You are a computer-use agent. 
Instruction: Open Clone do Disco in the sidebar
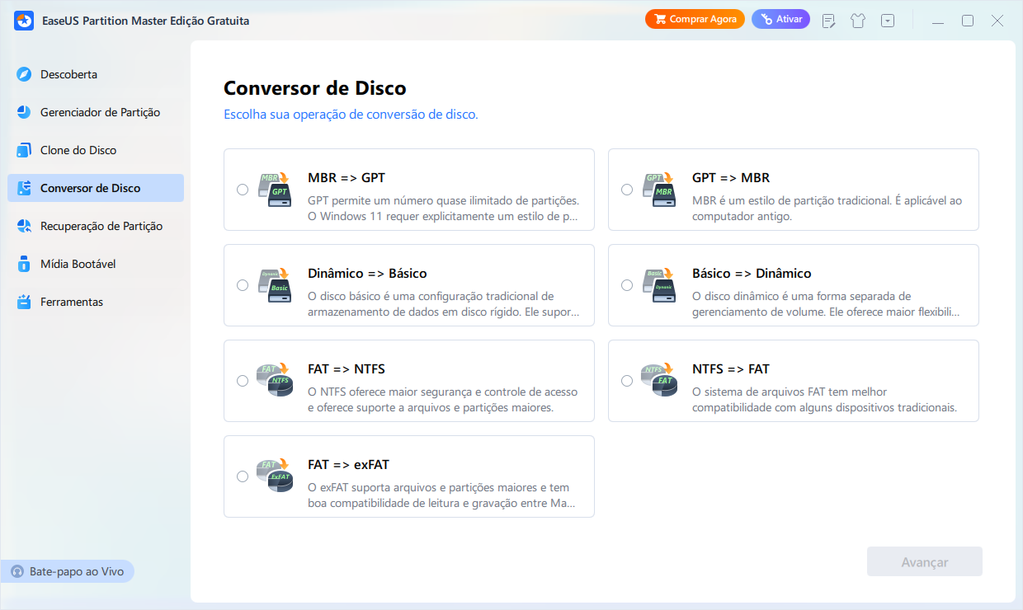click(96, 150)
